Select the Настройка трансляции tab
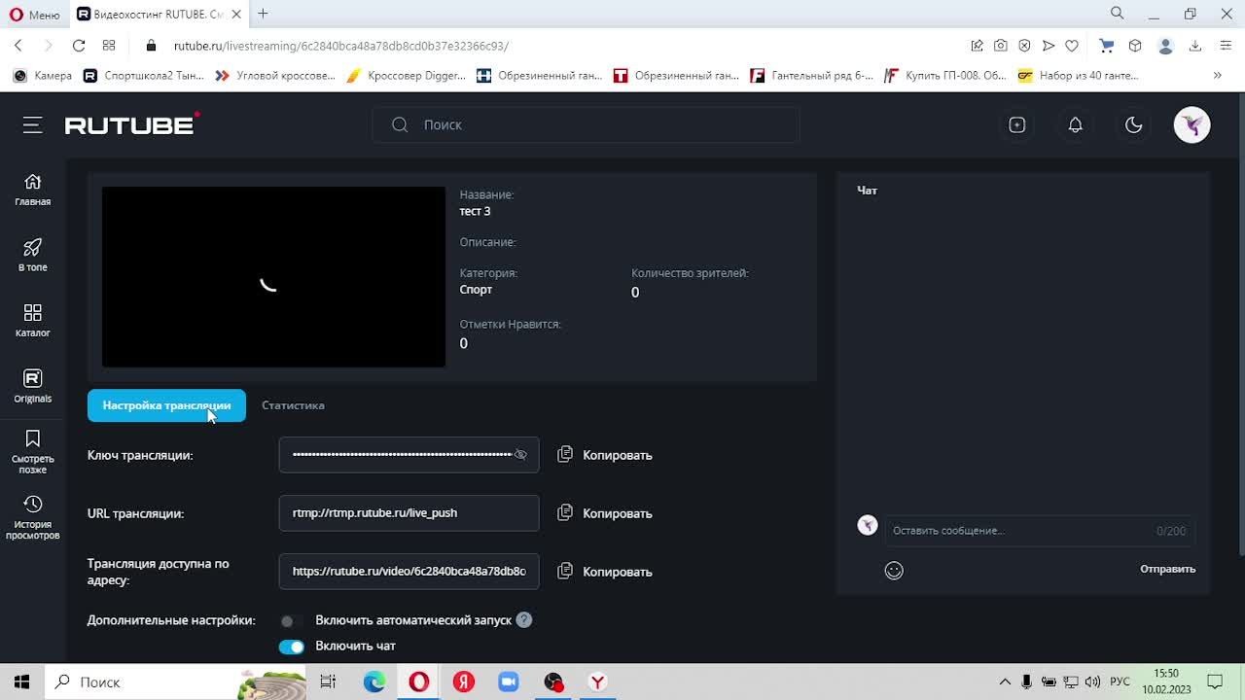The image size is (1245, 700). [x=166, y=405]
